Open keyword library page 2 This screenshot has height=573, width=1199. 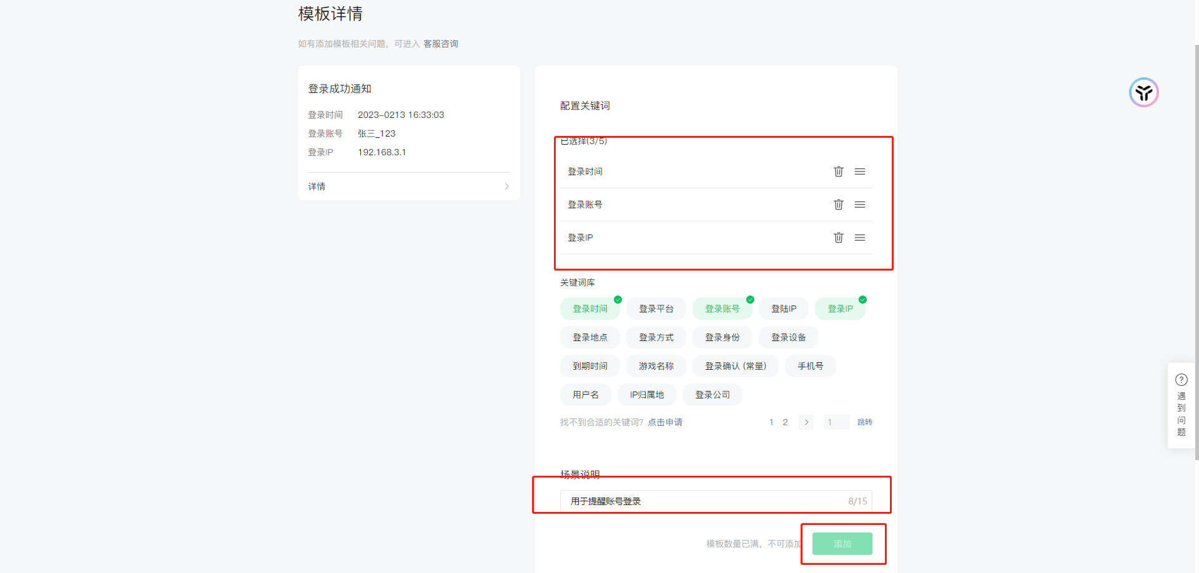786,422
